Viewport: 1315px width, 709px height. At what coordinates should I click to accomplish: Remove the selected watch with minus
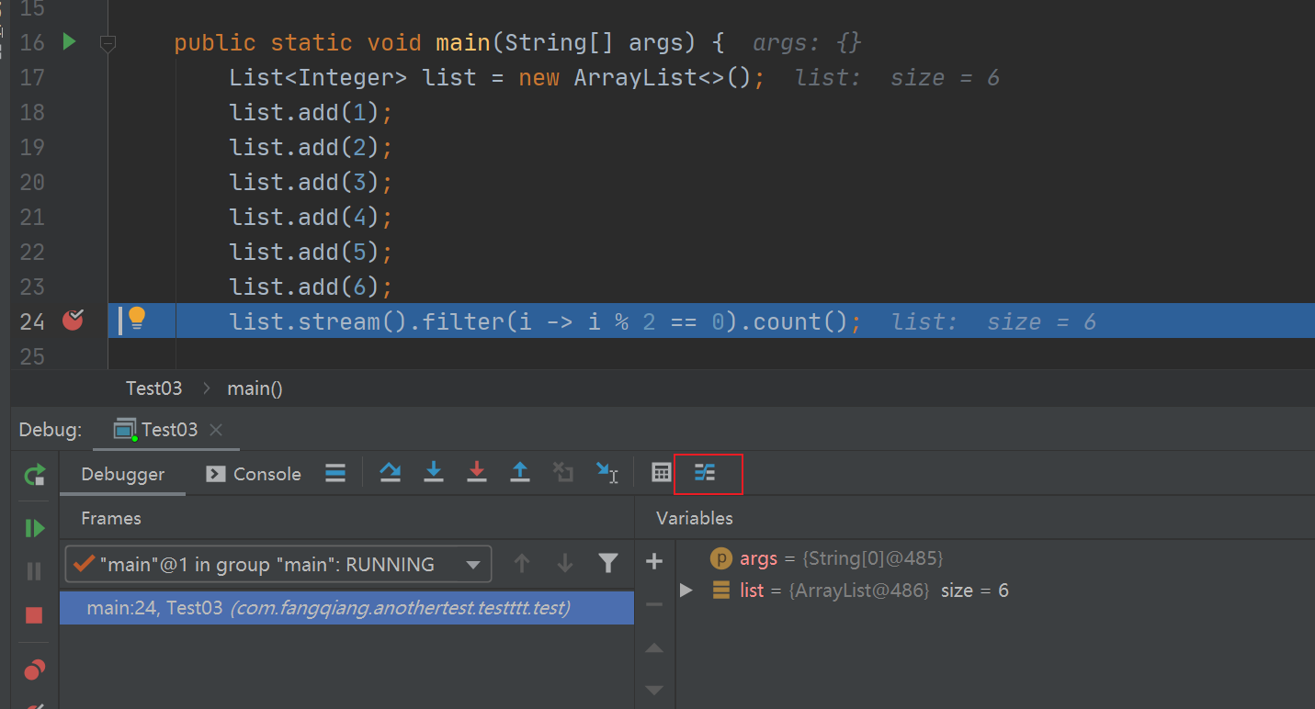click(x=654, y=604)
